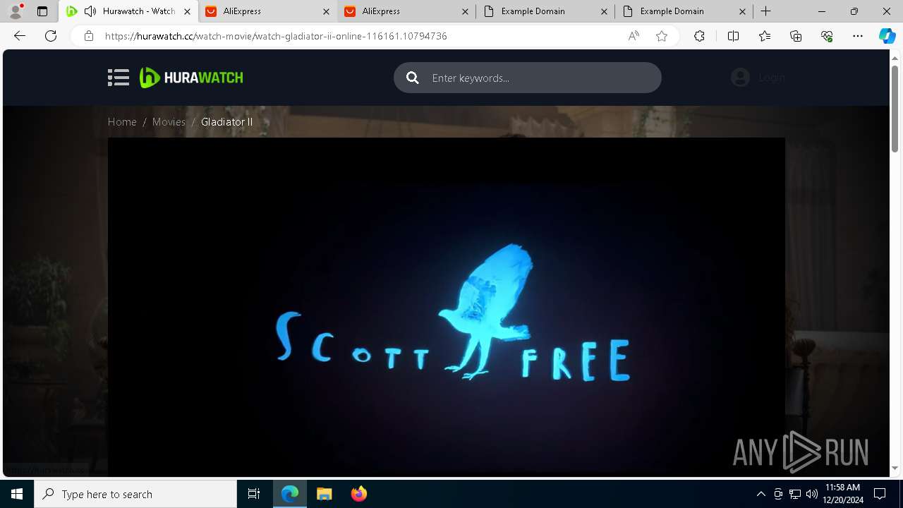This screenshot has height=508, width=903.
Task: Open the volume control icon
Action: pyautogui.click(x=812, y=494)
